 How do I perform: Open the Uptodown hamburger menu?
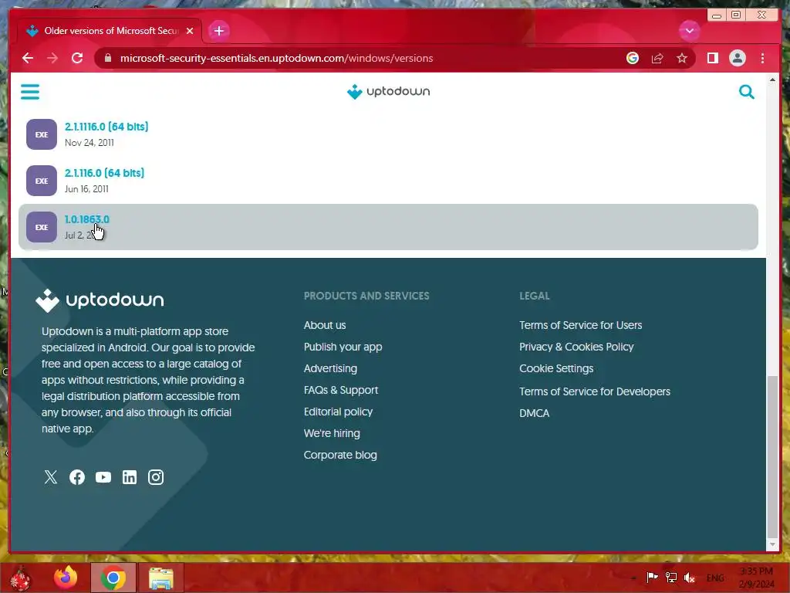coord(30,92)
